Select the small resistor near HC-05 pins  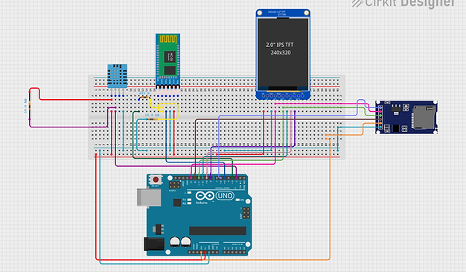pyautogui.click(x=144, y=98)
